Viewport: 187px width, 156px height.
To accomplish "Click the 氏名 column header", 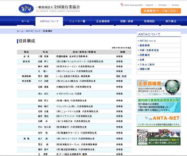I will point(45,52).
